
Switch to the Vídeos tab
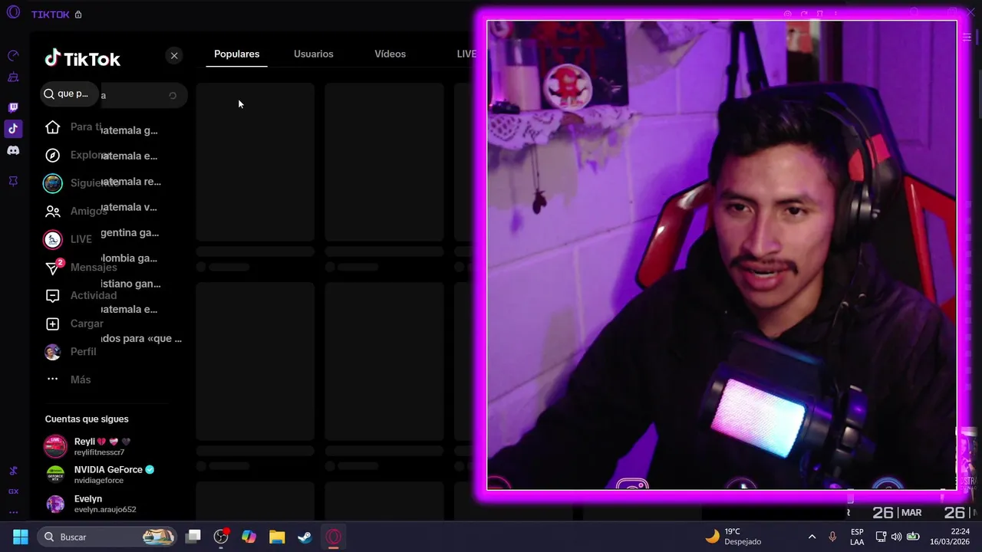pos(390,54)
